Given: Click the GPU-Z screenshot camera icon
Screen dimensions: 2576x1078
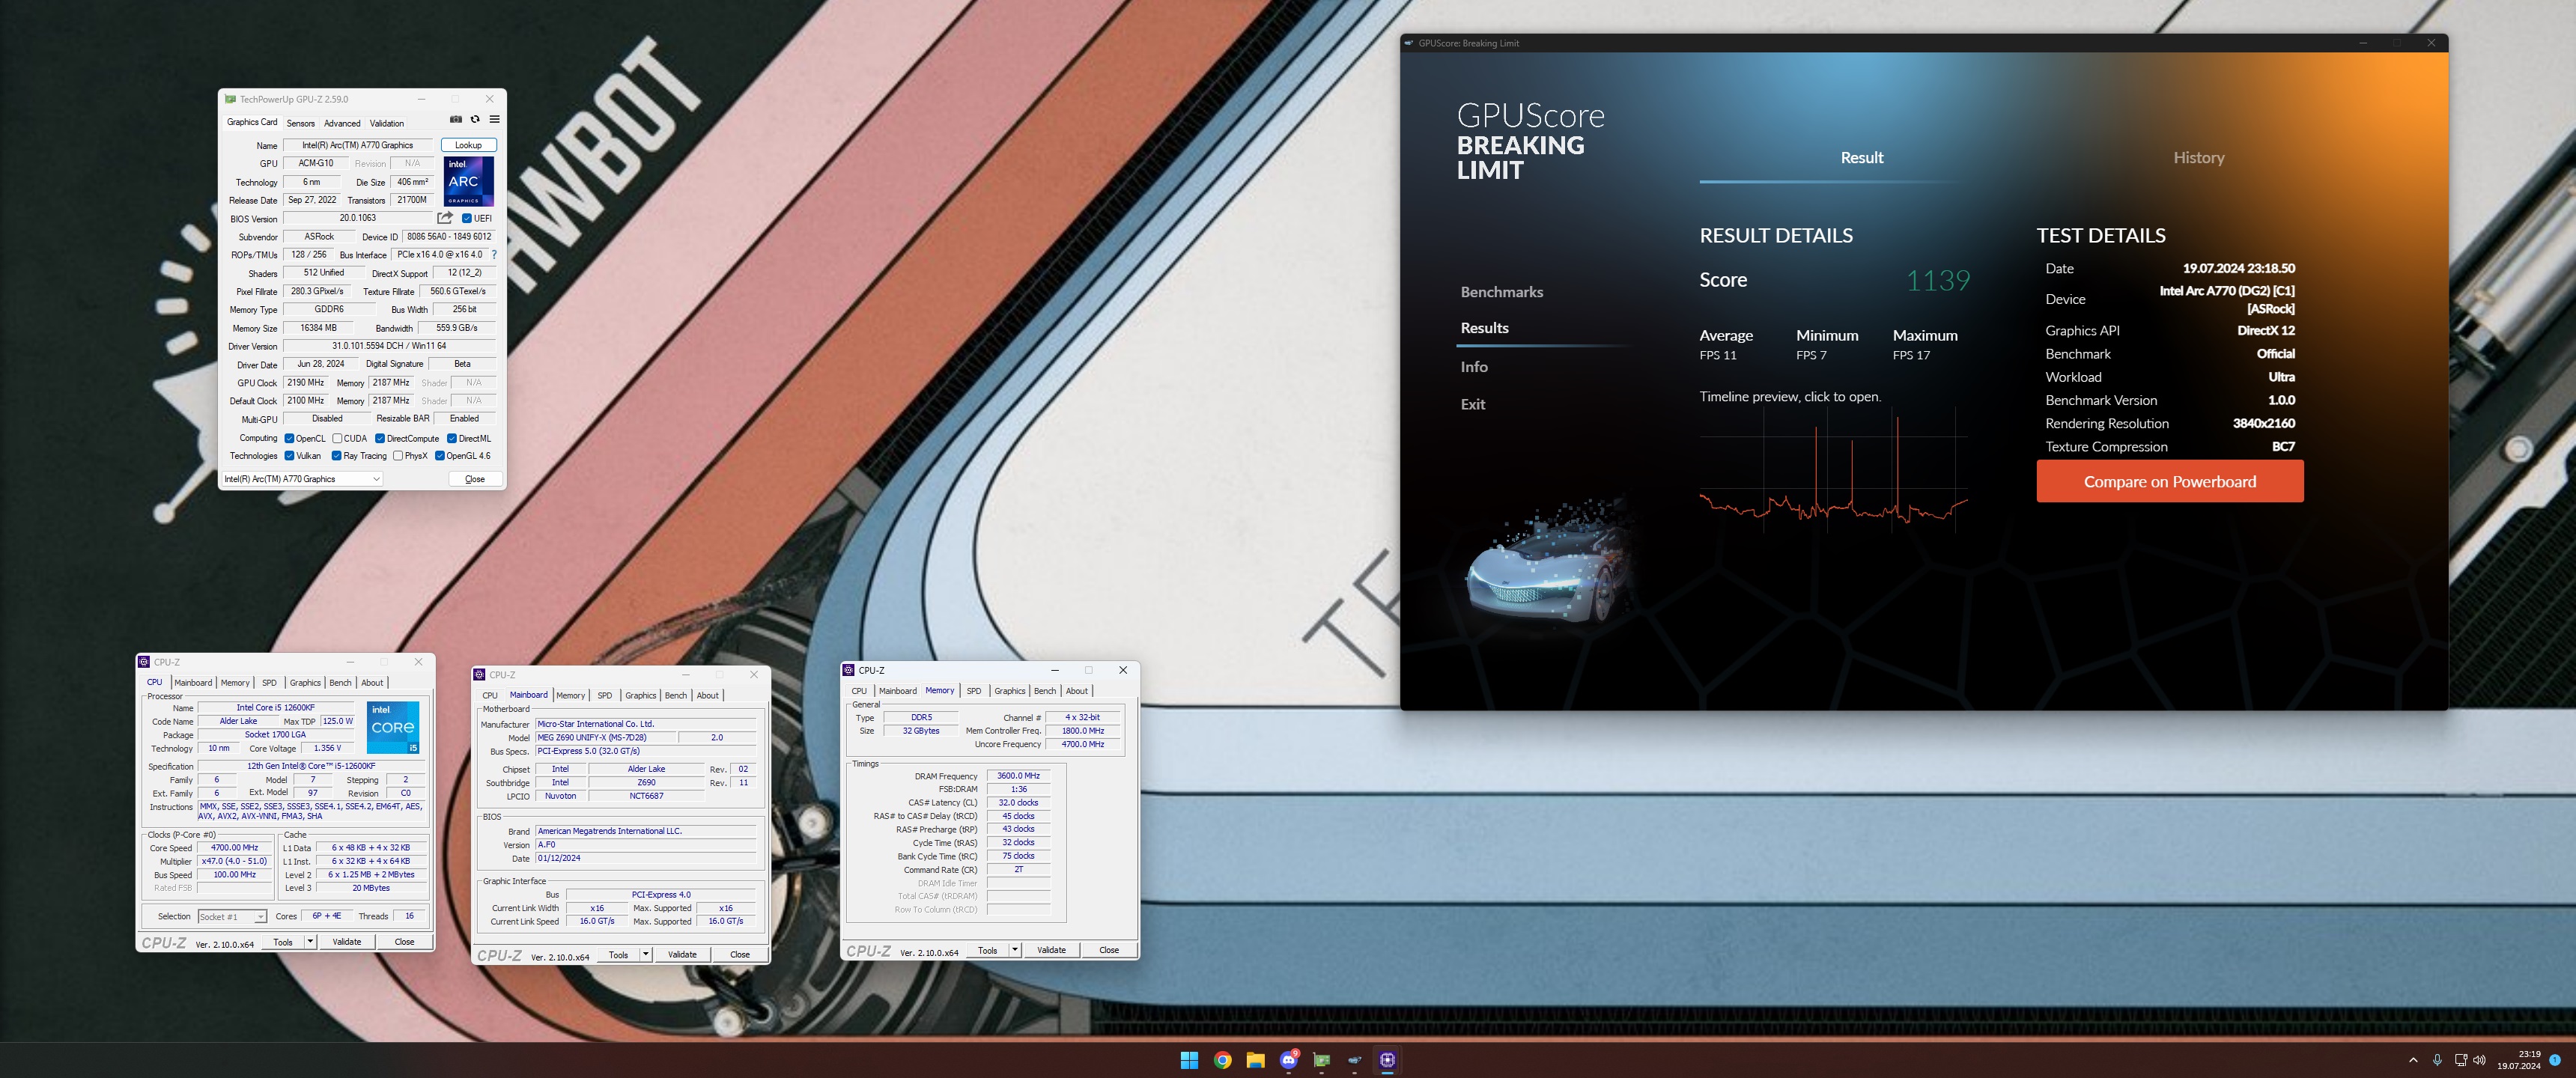Looking at the screenshot, I should click(456, 119).
